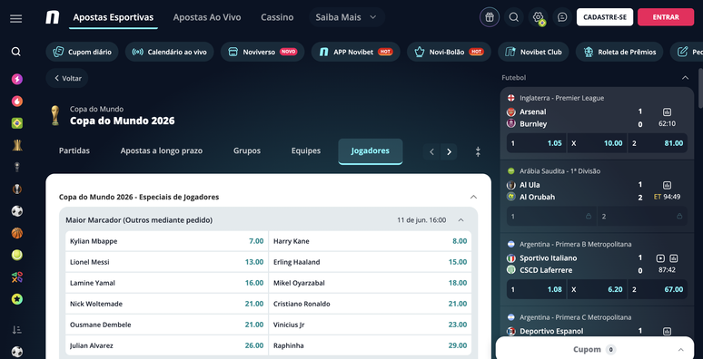Switch to Apostas Esportivas
This screenshot has height=359, width=703.
coord(114,17)
